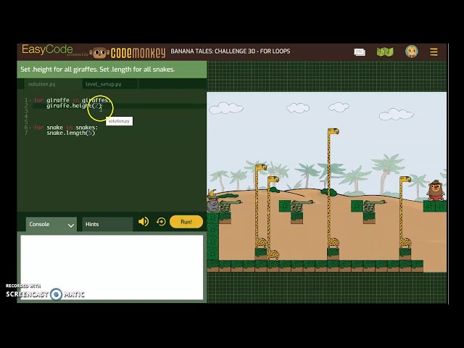Collapse the fold arrow at line 1
Screen dimensions: 464x348
pyautogui.click(x=30, y=100)
